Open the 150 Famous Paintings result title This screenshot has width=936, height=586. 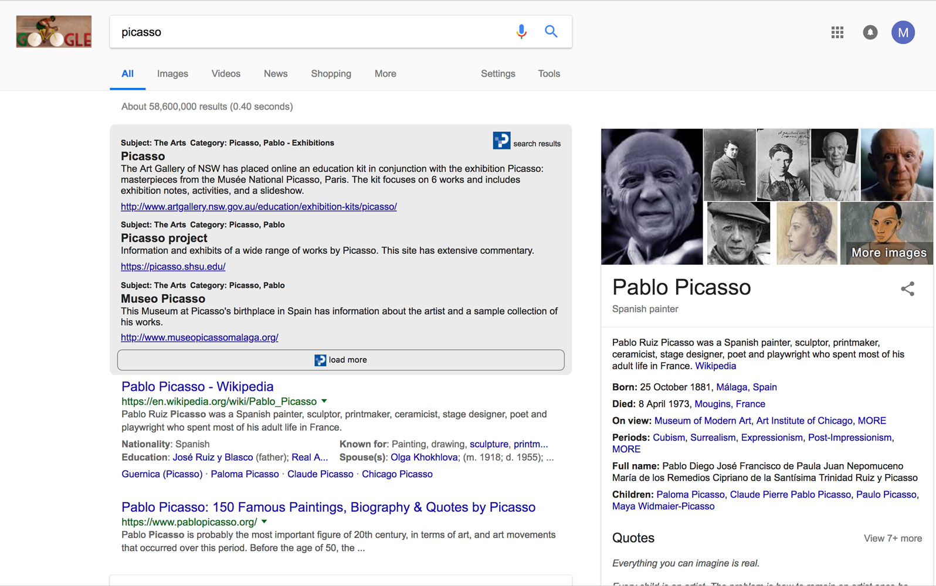pos(328,507)
